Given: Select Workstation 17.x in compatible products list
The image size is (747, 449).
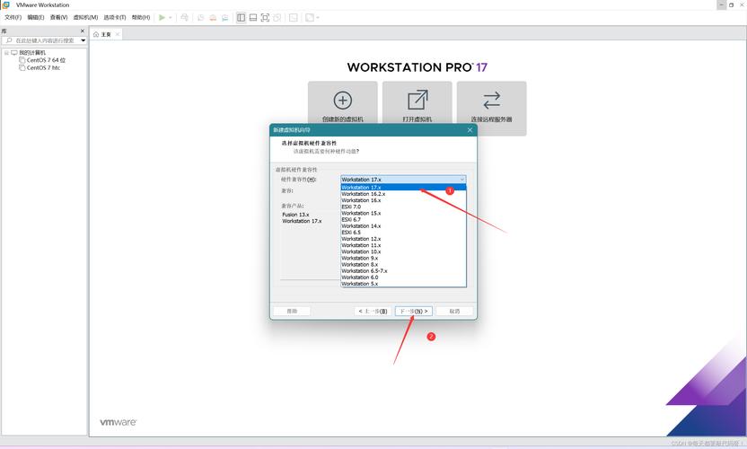Looking at the screenshot, I should (x=302, y=222).
